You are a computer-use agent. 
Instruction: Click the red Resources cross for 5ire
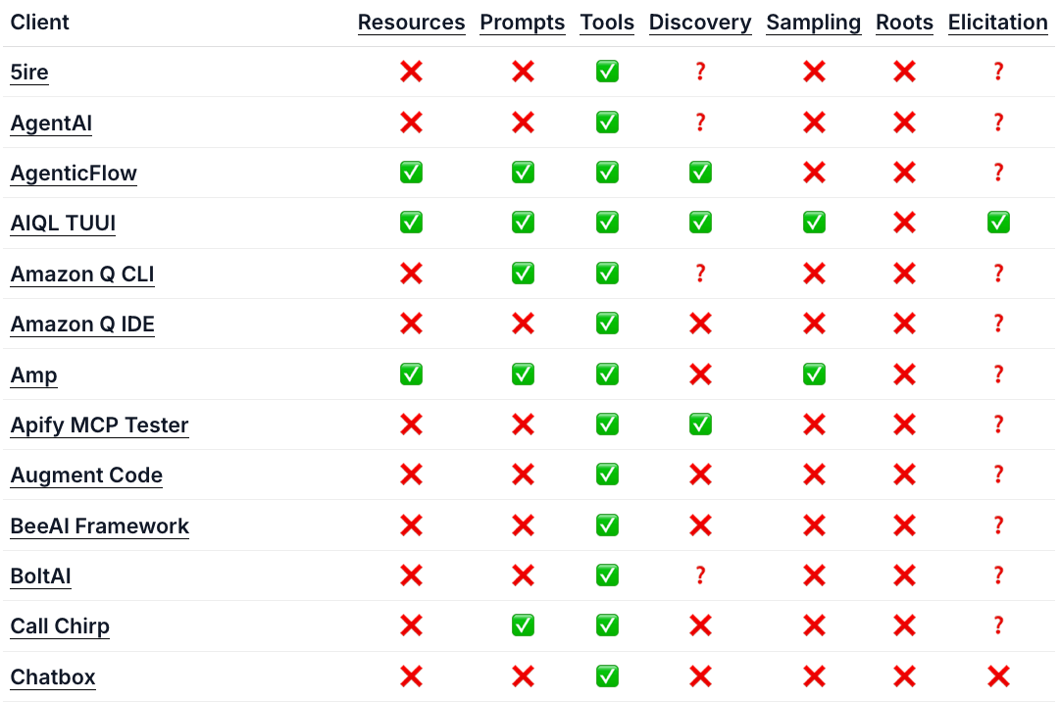point(411,72)
